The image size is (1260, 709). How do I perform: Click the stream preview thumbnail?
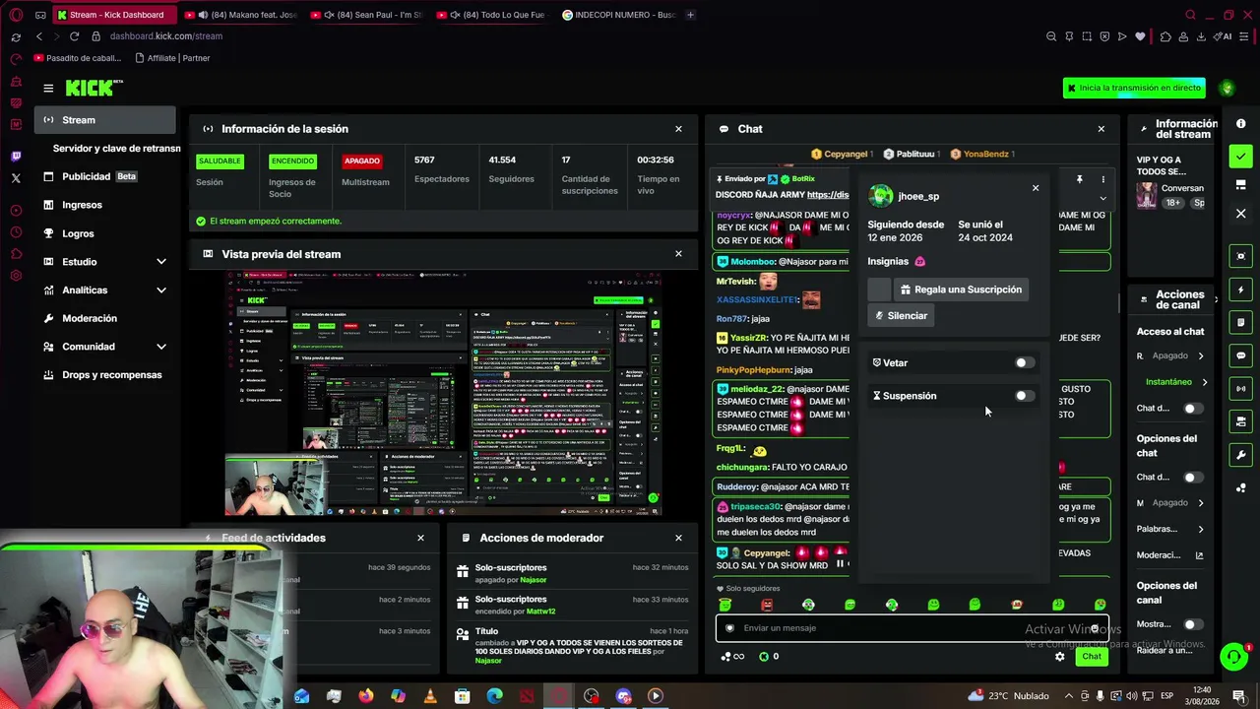(x=443, y=394)
